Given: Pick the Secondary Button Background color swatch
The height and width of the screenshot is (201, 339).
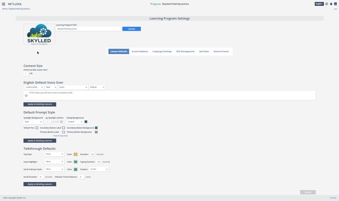Looking at the screenshot, I should coord(96,128).
